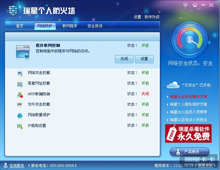The width and height of the screenshot is (220, 170).
Task: Click the 开启 status of 对外攻击拦截
Action: point(145,104)
